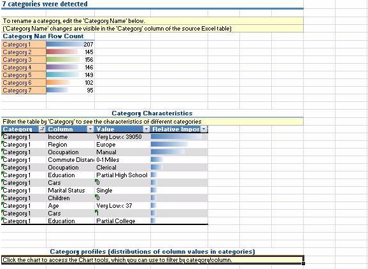Click the row count cell showing 102
Screen dimensions: 368x269
pyautogui.click(x=71, y=83)
